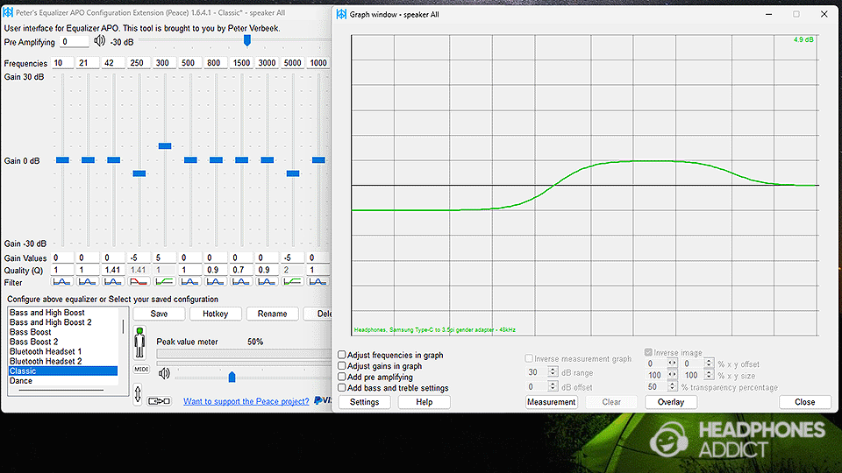Screen dimensions: 842x473
Task: Click the dB offset spinner arrows
Action: point(553,386)
